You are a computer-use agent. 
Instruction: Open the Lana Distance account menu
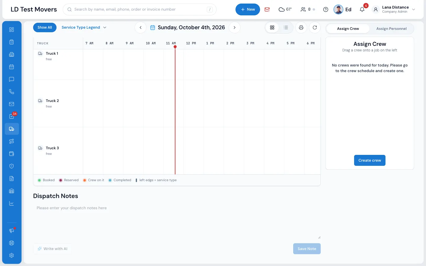pyautogui.click(x=394, y=9)
